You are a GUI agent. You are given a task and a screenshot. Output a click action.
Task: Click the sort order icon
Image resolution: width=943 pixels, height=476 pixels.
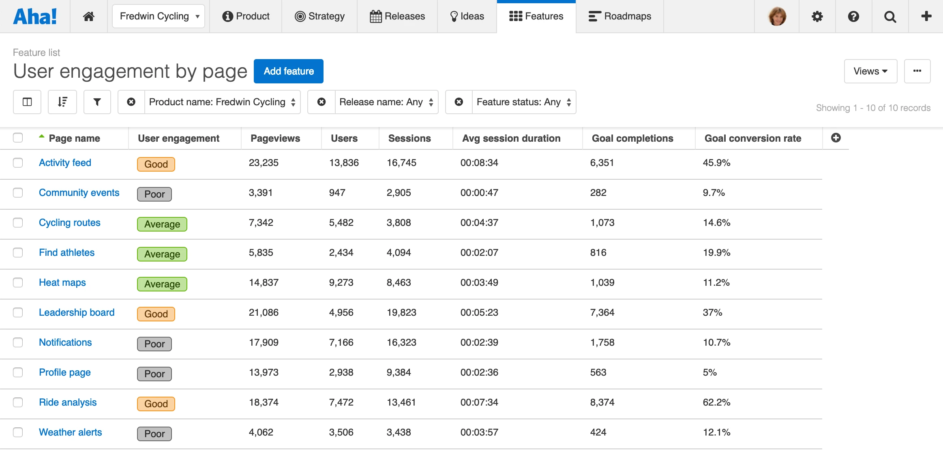point(62,102)
